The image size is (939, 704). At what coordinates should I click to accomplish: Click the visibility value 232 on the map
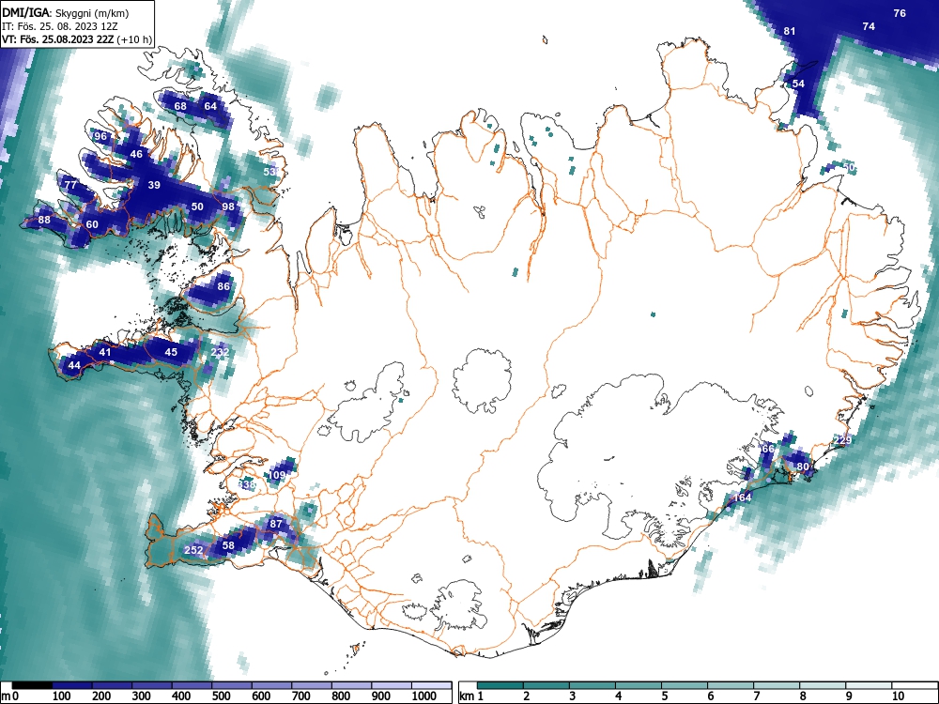[221, 352]
